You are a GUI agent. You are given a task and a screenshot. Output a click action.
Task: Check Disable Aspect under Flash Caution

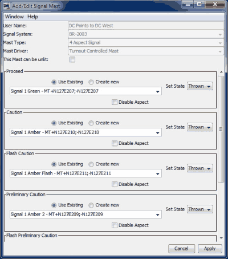(x=115, y=184)
